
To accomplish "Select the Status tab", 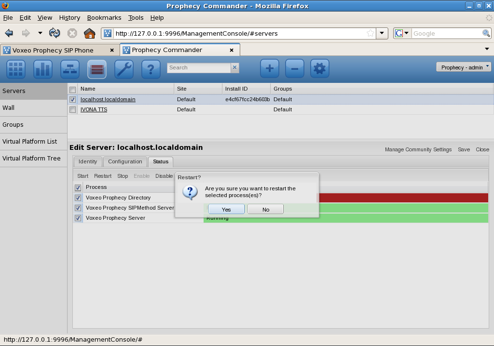I will click(161, 162).
